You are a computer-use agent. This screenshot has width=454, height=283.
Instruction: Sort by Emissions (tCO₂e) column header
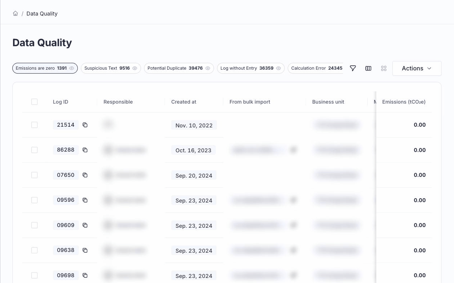tap(404, 102)
